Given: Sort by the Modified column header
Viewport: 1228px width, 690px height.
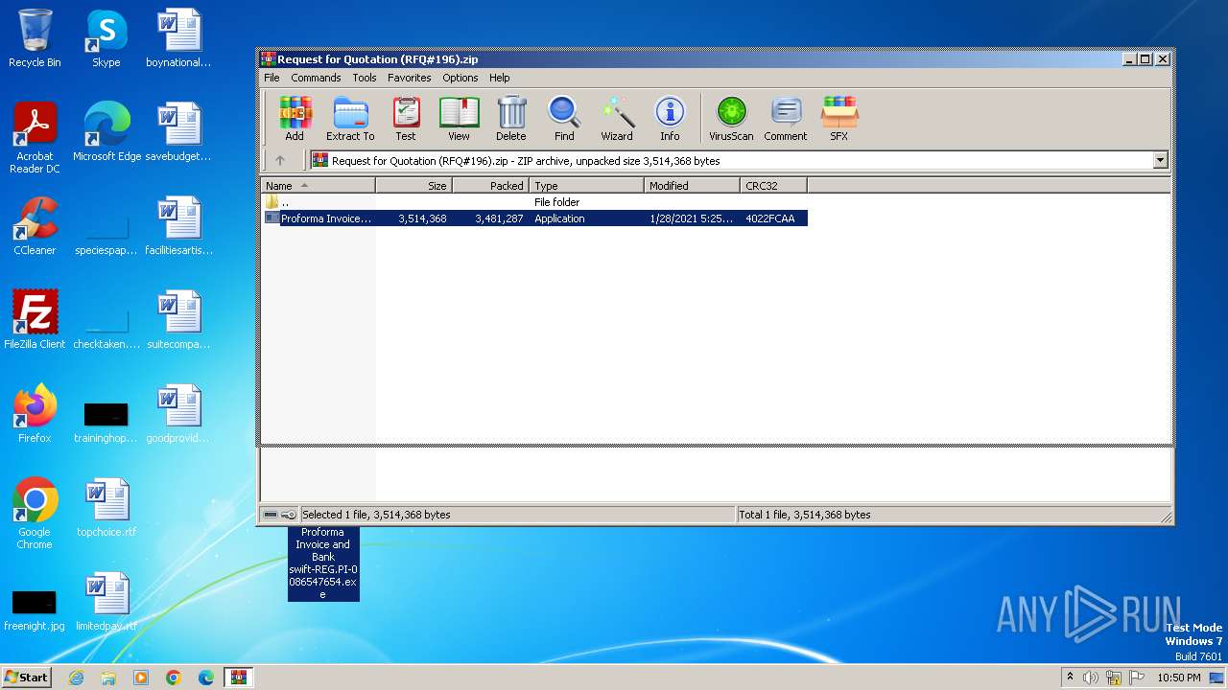Looking at the screenshot, I should tap(693, 186).
